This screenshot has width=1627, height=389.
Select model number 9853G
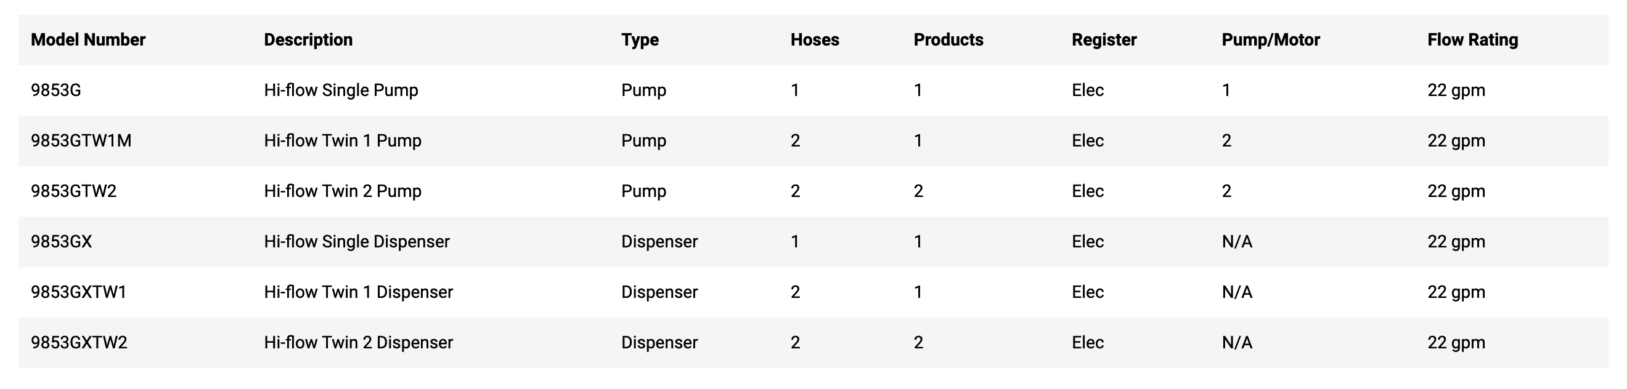coord(56,90)
